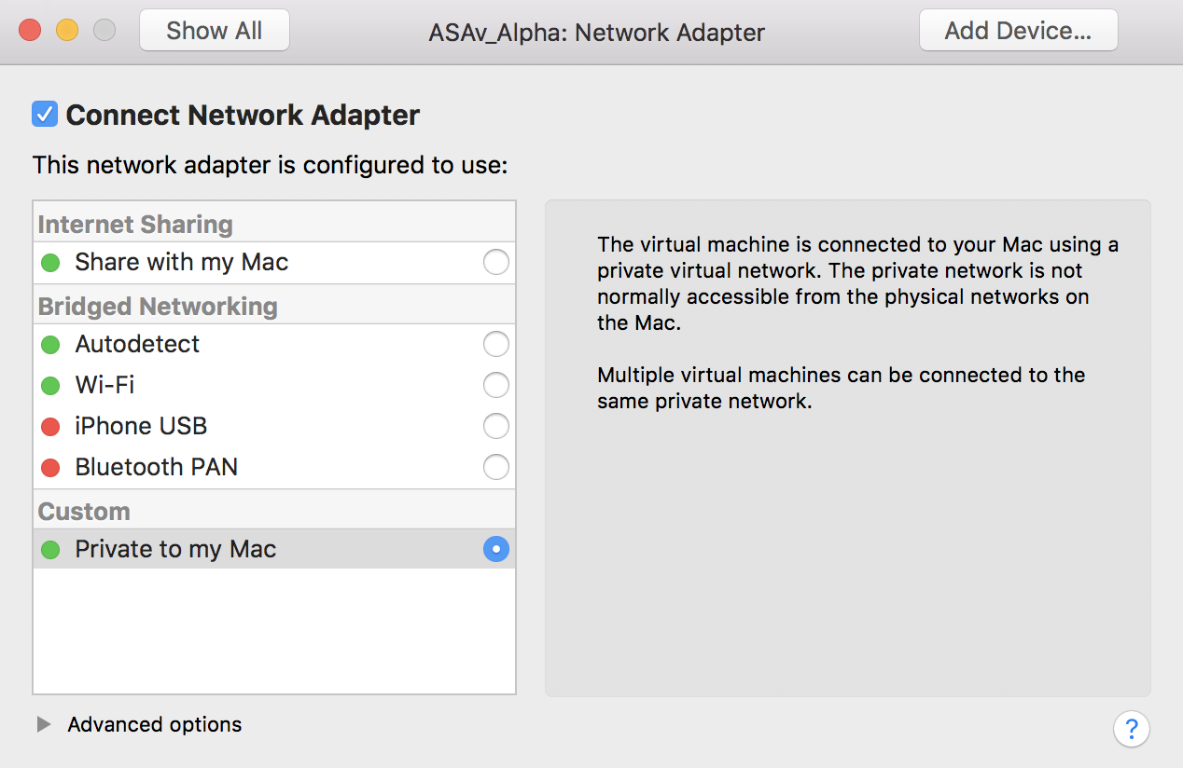
Task: Click the Advanced options label
Action: coord(155,724)
